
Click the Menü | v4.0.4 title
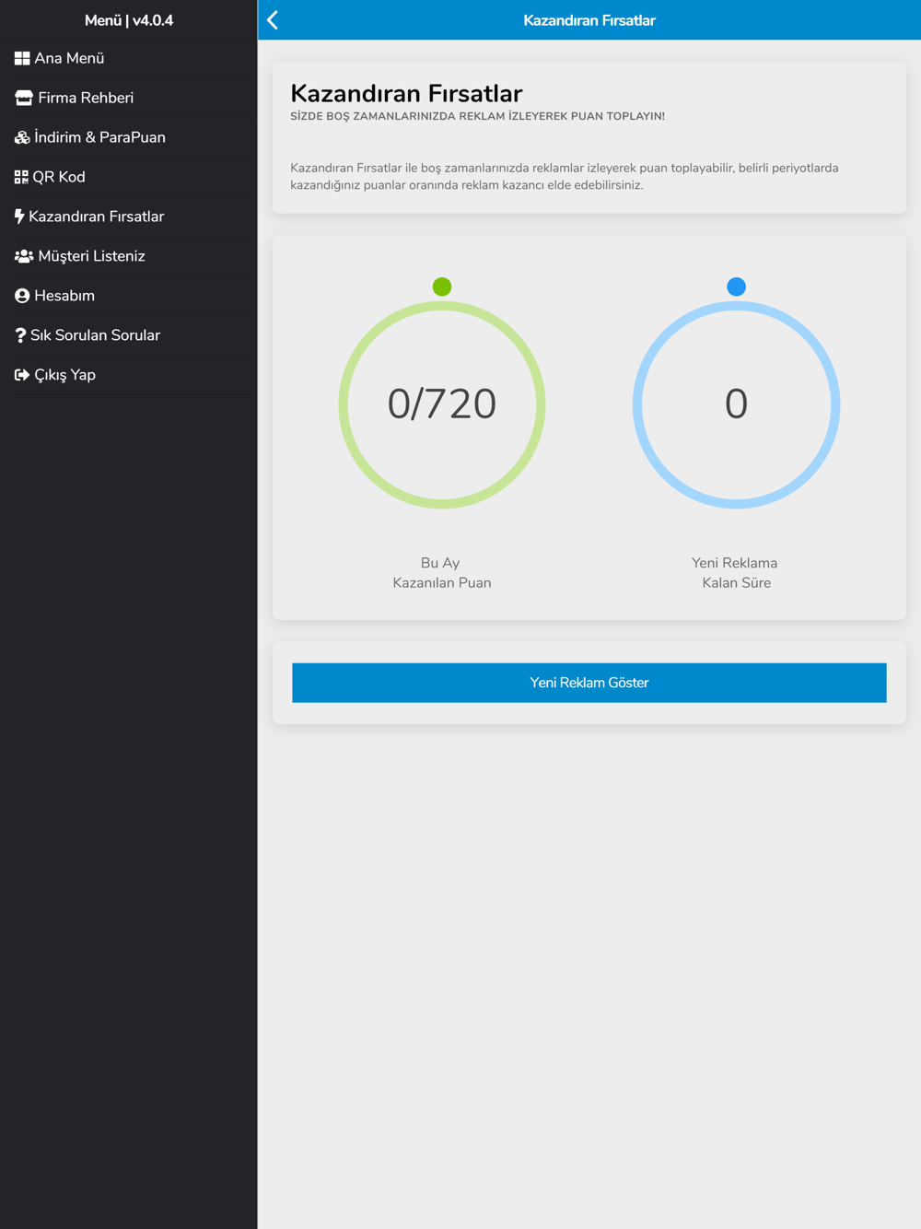[129, 20]
